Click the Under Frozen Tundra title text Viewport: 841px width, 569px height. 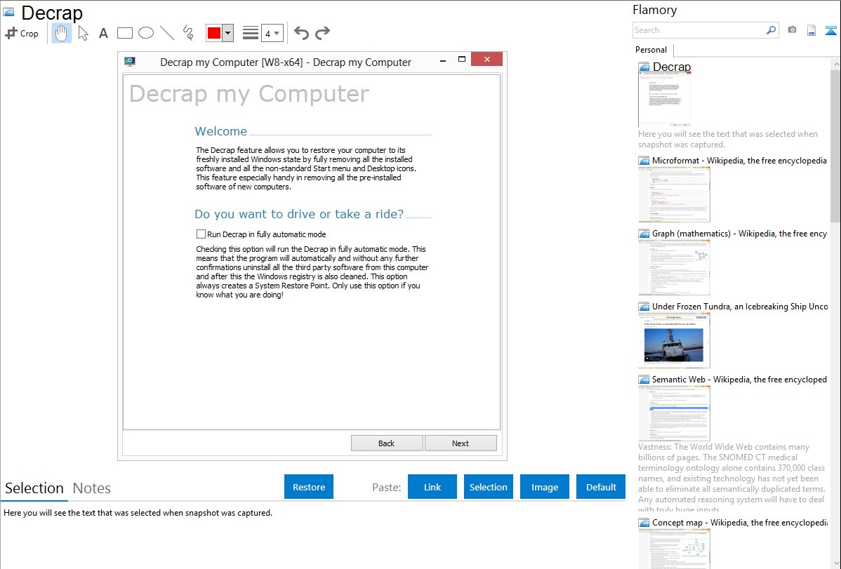[x=740, y=306]
